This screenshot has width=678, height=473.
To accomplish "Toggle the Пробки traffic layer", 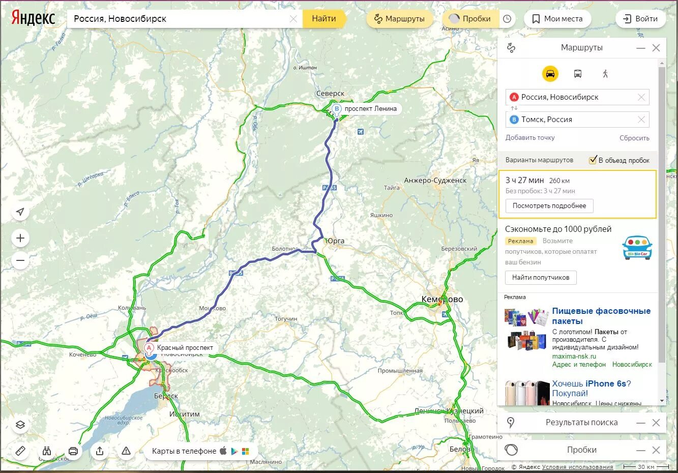I will [470, 19].
